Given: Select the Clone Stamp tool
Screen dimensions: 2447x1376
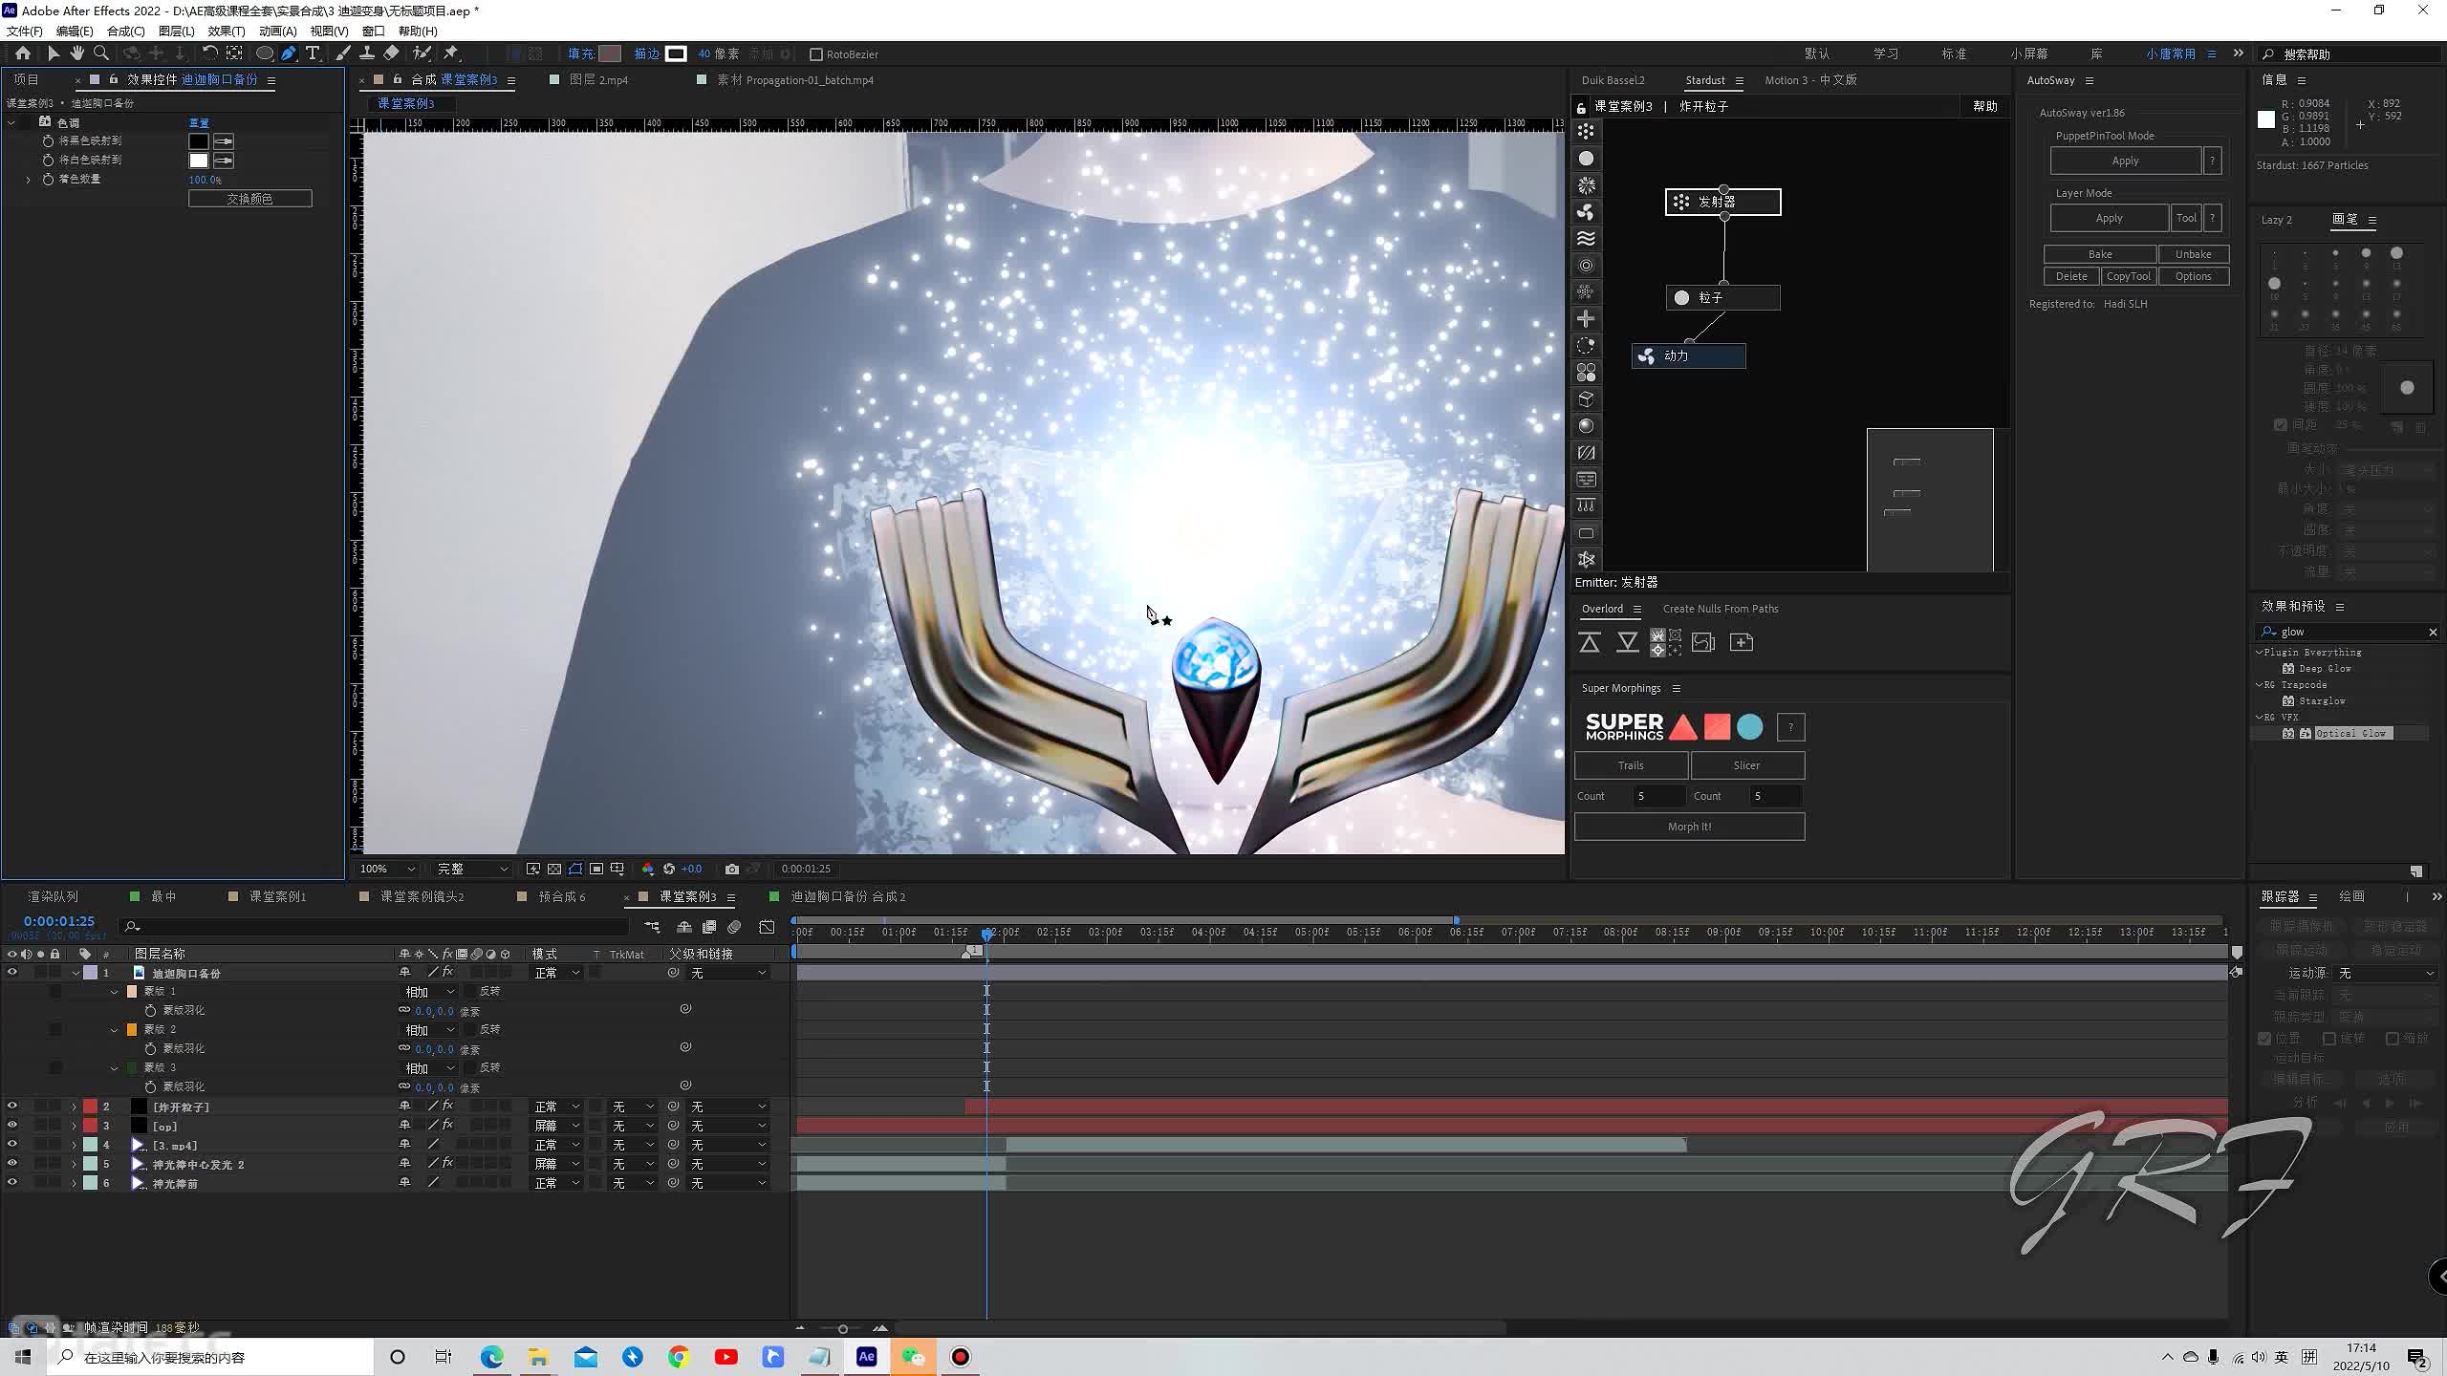Looking at the screenshot, I should (366, 54).
